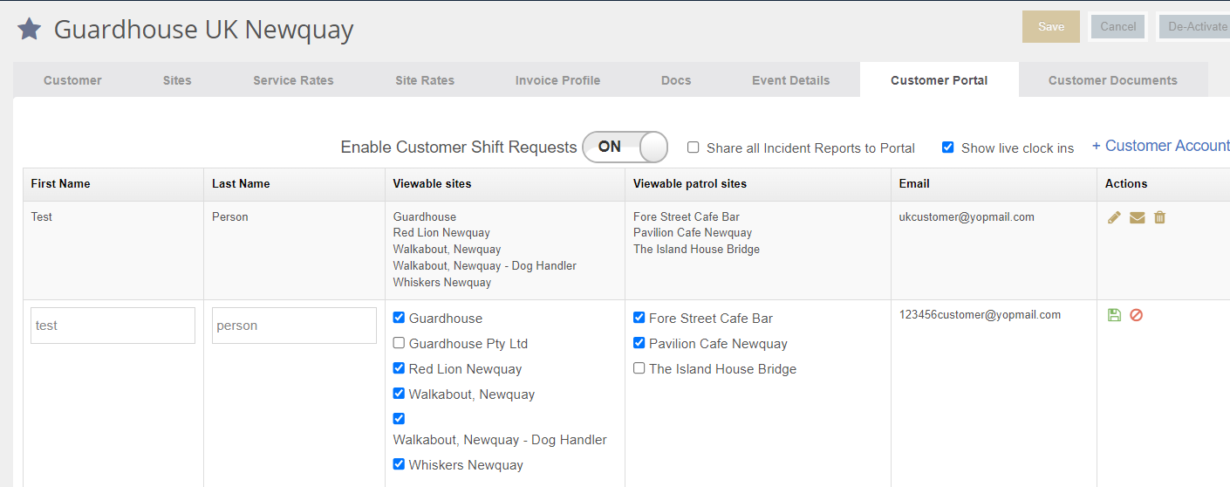
Task: Uncheck Walkabout, Newquay - Dog Handler checkbox
Action: click(399, 418)
